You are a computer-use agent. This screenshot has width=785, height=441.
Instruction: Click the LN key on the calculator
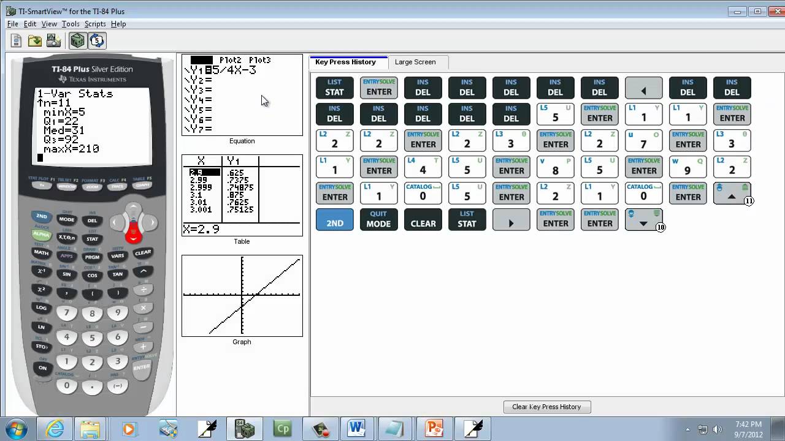pos(41,327)
